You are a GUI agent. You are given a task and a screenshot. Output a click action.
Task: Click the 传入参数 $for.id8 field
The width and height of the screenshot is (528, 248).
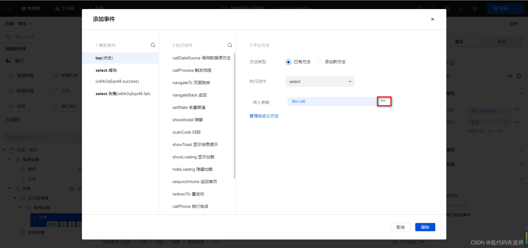pos(332,101)
